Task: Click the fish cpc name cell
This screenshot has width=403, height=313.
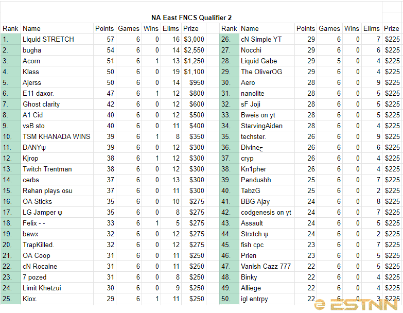Action: point(267,245)
